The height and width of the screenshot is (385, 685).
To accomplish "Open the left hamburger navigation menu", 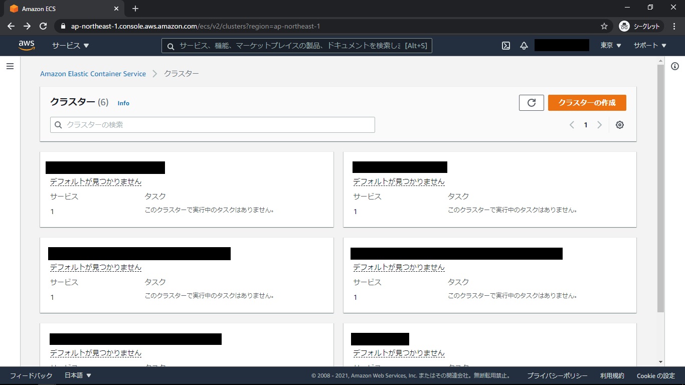I will pos(10,66).
